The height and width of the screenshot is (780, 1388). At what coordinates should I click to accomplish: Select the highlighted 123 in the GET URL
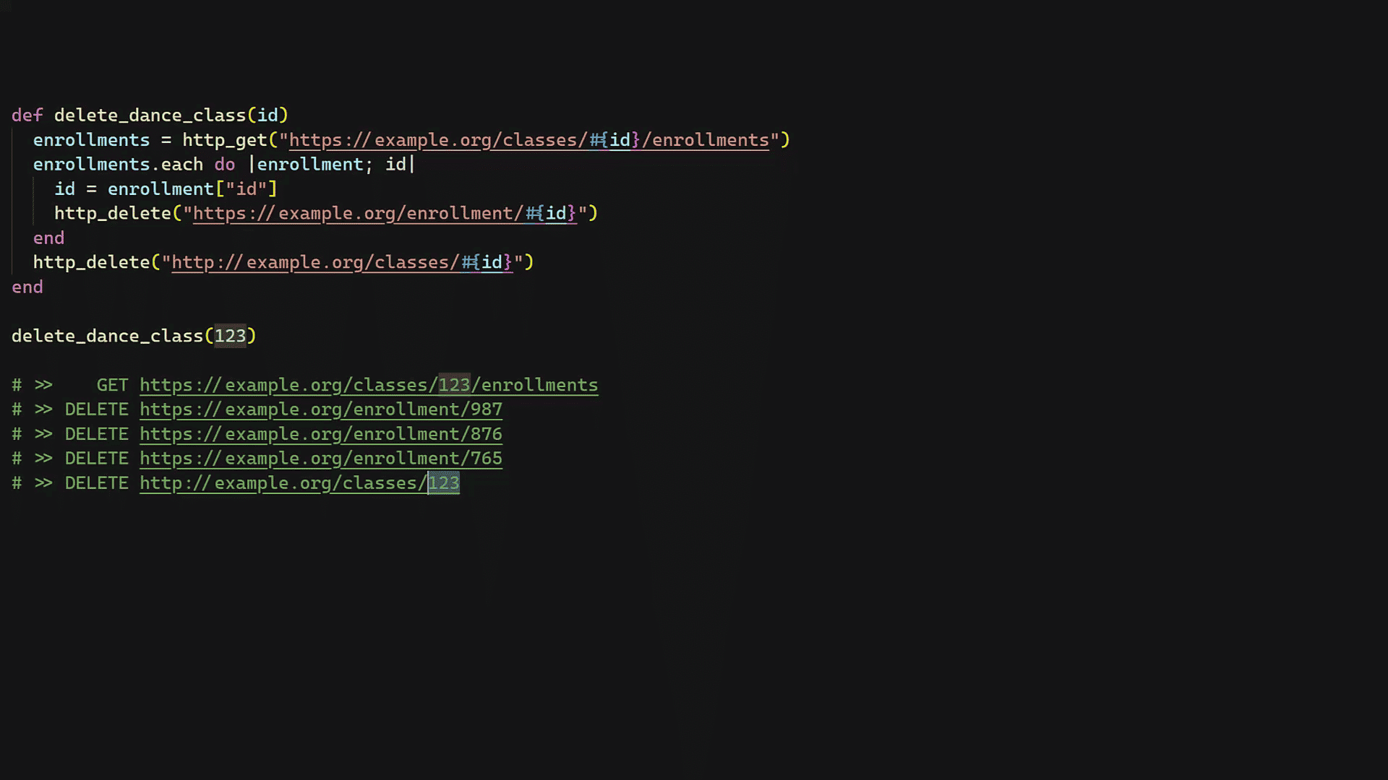tap(454, 385)
